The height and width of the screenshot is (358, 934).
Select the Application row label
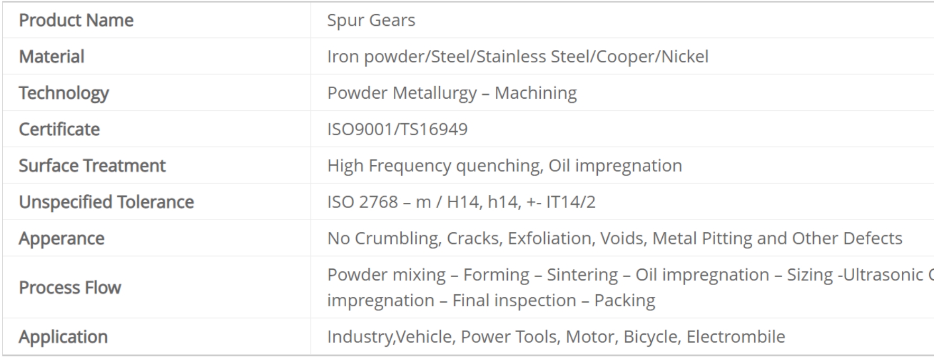point(63,337)
